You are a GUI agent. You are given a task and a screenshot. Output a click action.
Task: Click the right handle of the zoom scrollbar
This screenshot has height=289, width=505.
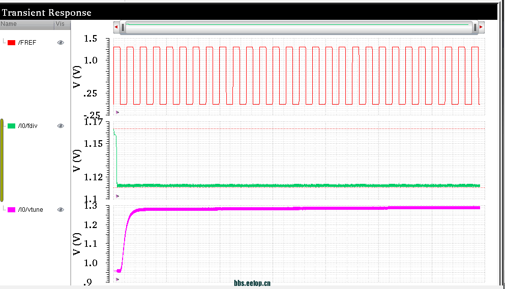tap(475, 27)
